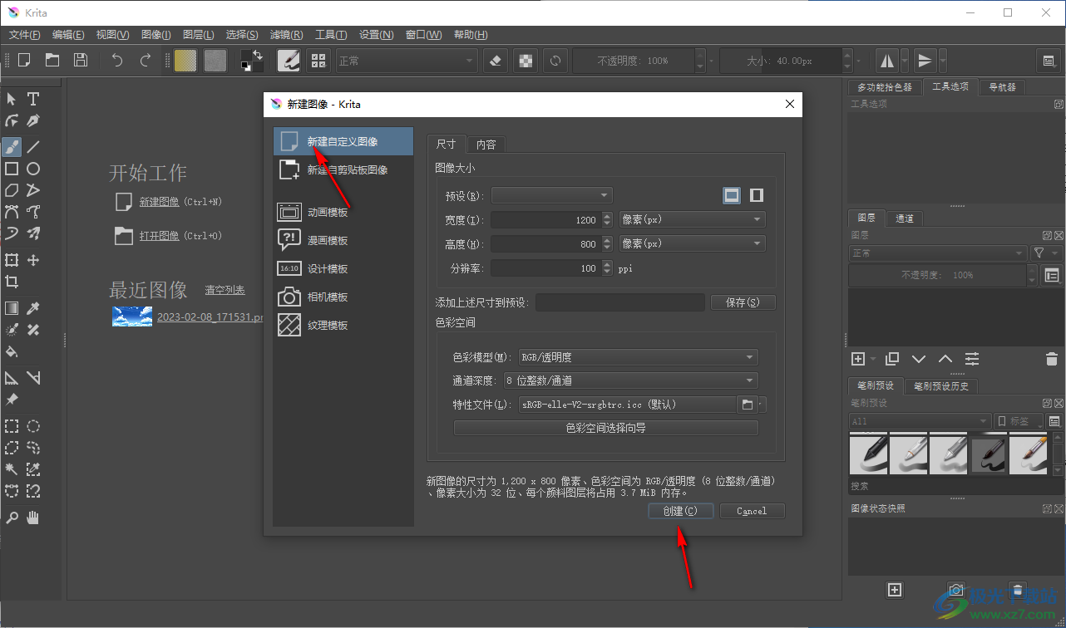Select the Rectangular Selection tool
This screenshot has width=1066, height=628.
pyautogui.click(x=12, y=426)
